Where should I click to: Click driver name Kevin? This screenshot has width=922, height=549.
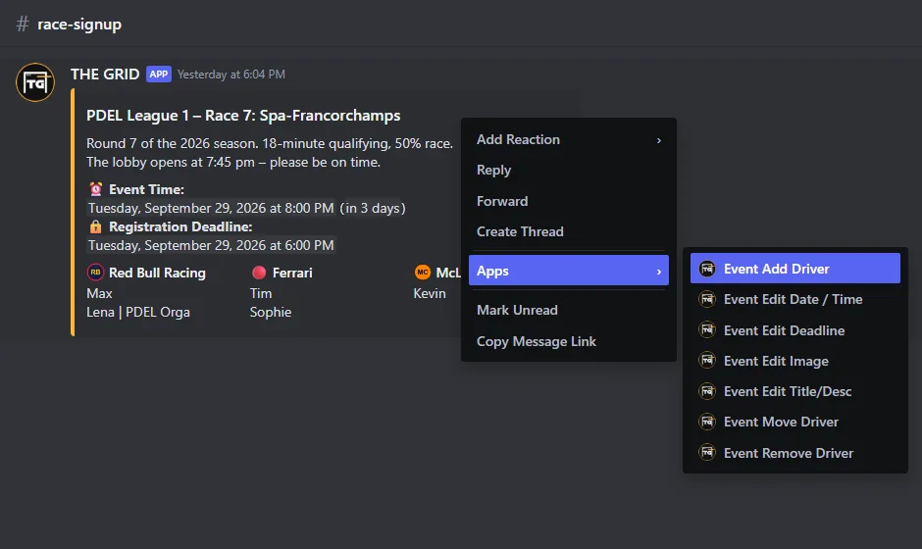point(430,293)
